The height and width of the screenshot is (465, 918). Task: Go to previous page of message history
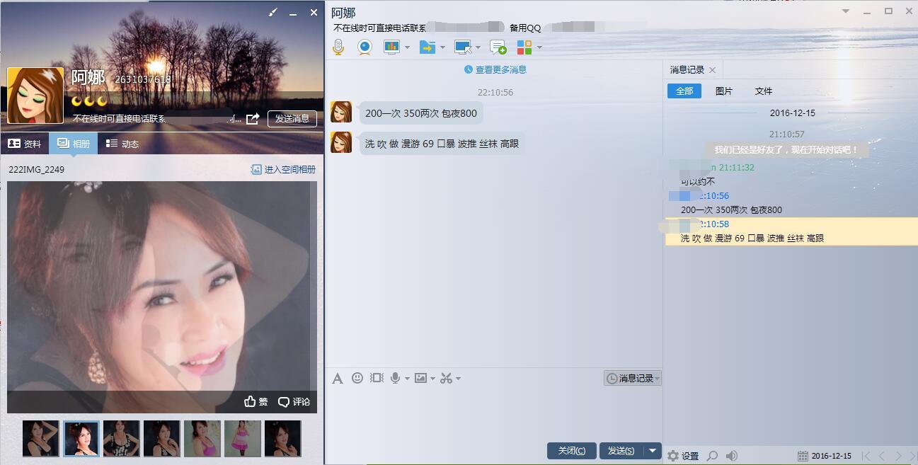[x=882, y=456]
